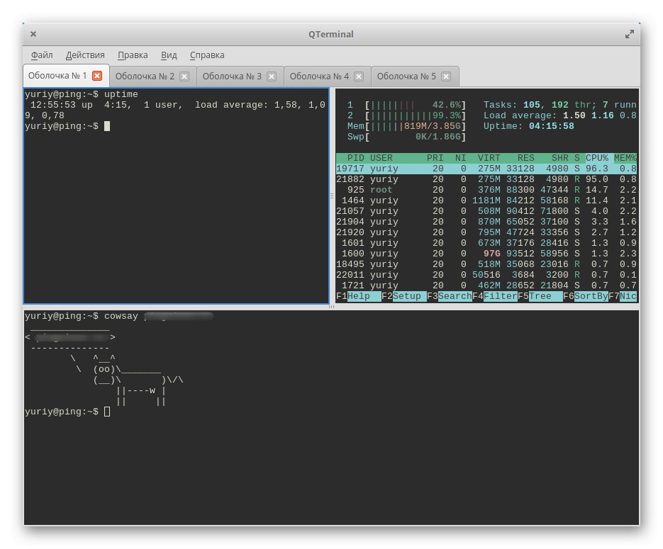Close the Оболочка № 5 tab
The width and height of the screenshot is (663, 549).
point(447,77)
